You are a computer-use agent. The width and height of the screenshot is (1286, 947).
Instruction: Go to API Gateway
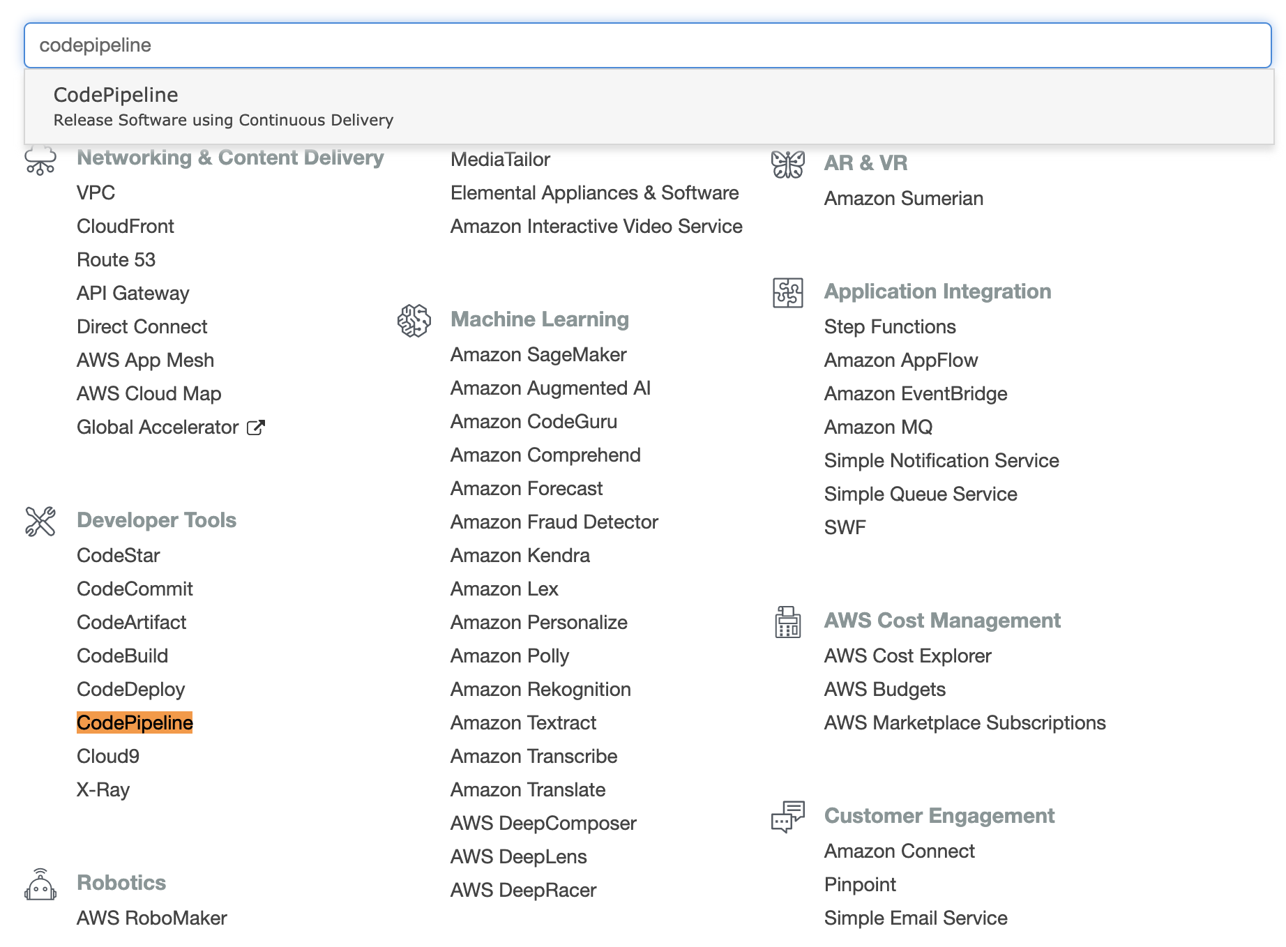[x=133, y=293]
